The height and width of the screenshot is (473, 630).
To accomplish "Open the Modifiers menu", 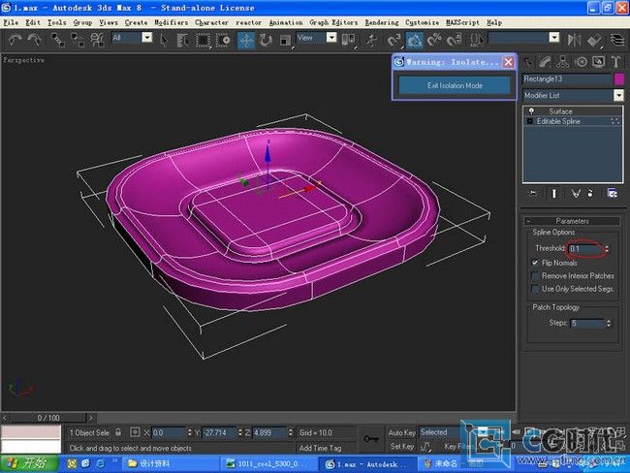I will [172, 22].
